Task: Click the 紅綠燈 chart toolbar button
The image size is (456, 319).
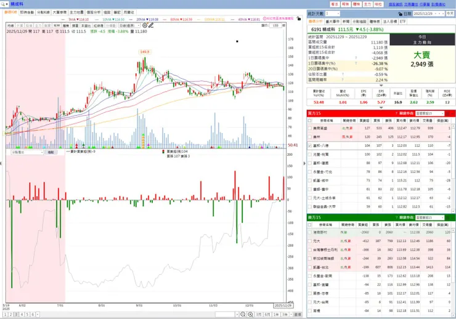Action: click(x=99, y=26)
